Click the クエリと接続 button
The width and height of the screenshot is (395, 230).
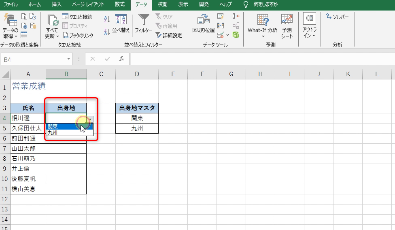[77, 17]
